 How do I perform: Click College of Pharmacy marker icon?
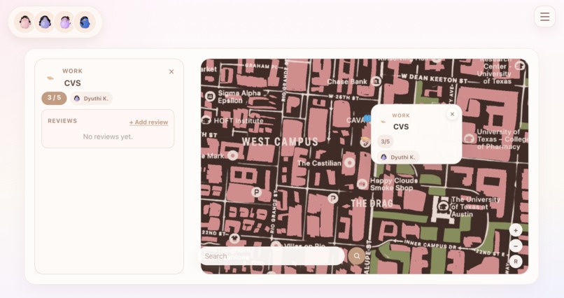469,139
